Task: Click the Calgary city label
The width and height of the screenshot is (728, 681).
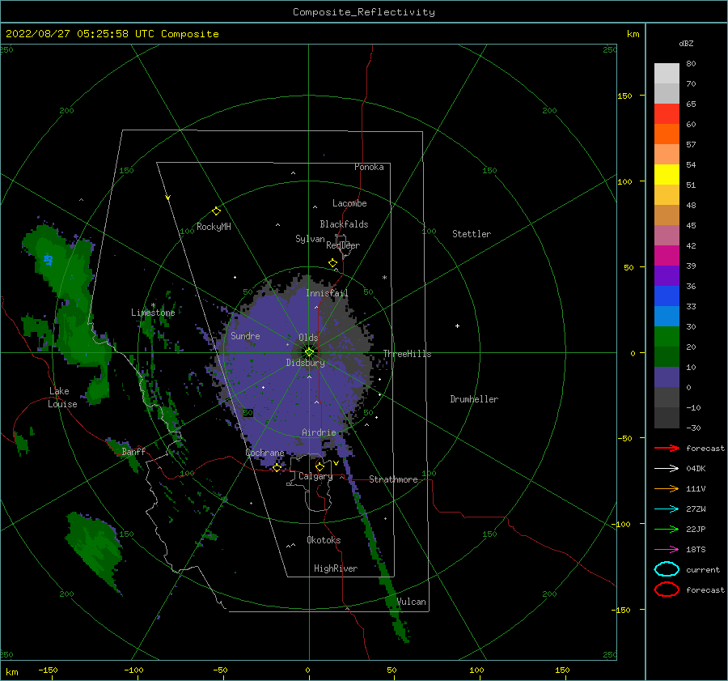Action: 315,476
